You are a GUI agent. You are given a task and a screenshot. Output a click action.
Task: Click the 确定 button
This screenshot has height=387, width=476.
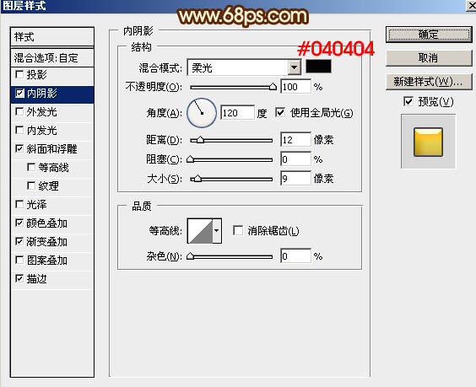(429, 35)
